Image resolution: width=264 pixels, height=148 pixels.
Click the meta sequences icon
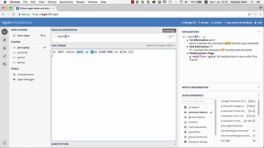pos(185,127)
